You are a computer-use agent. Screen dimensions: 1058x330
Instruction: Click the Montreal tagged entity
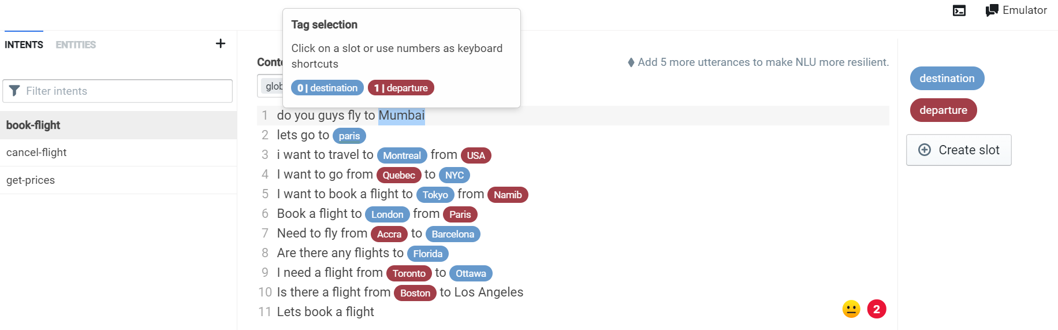tap(402, 155)
